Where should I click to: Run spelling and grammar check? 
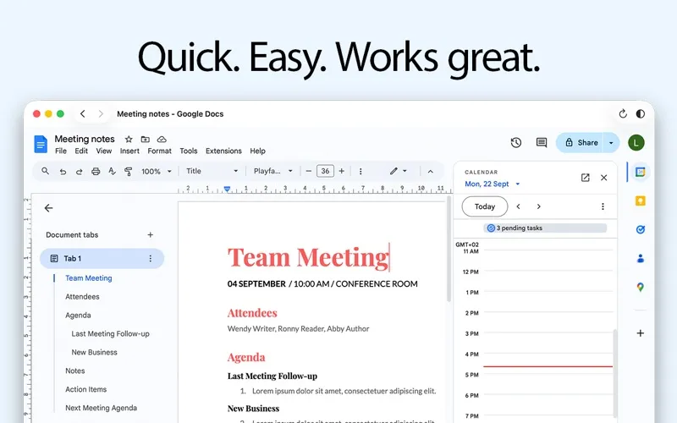tap(112, 172)
